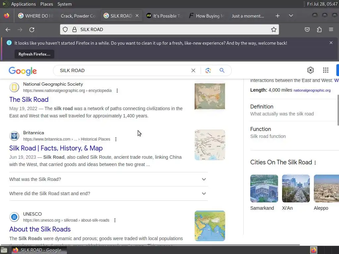Viewport: 339px width, 254px height.
Task: Close the SILK ROAD tab
Action: [x=137, y=16]
